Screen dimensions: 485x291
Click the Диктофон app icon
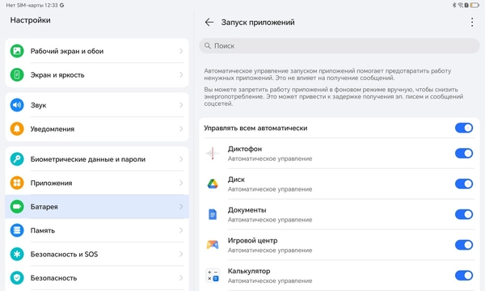point(213,154)
